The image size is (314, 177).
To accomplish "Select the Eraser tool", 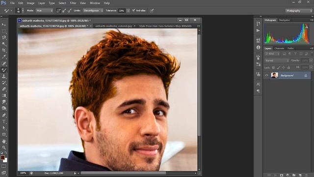I will 4,89.
